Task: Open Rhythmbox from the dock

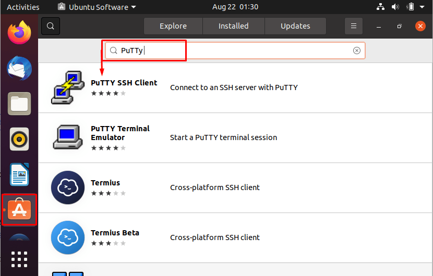Action: [19, 139]
